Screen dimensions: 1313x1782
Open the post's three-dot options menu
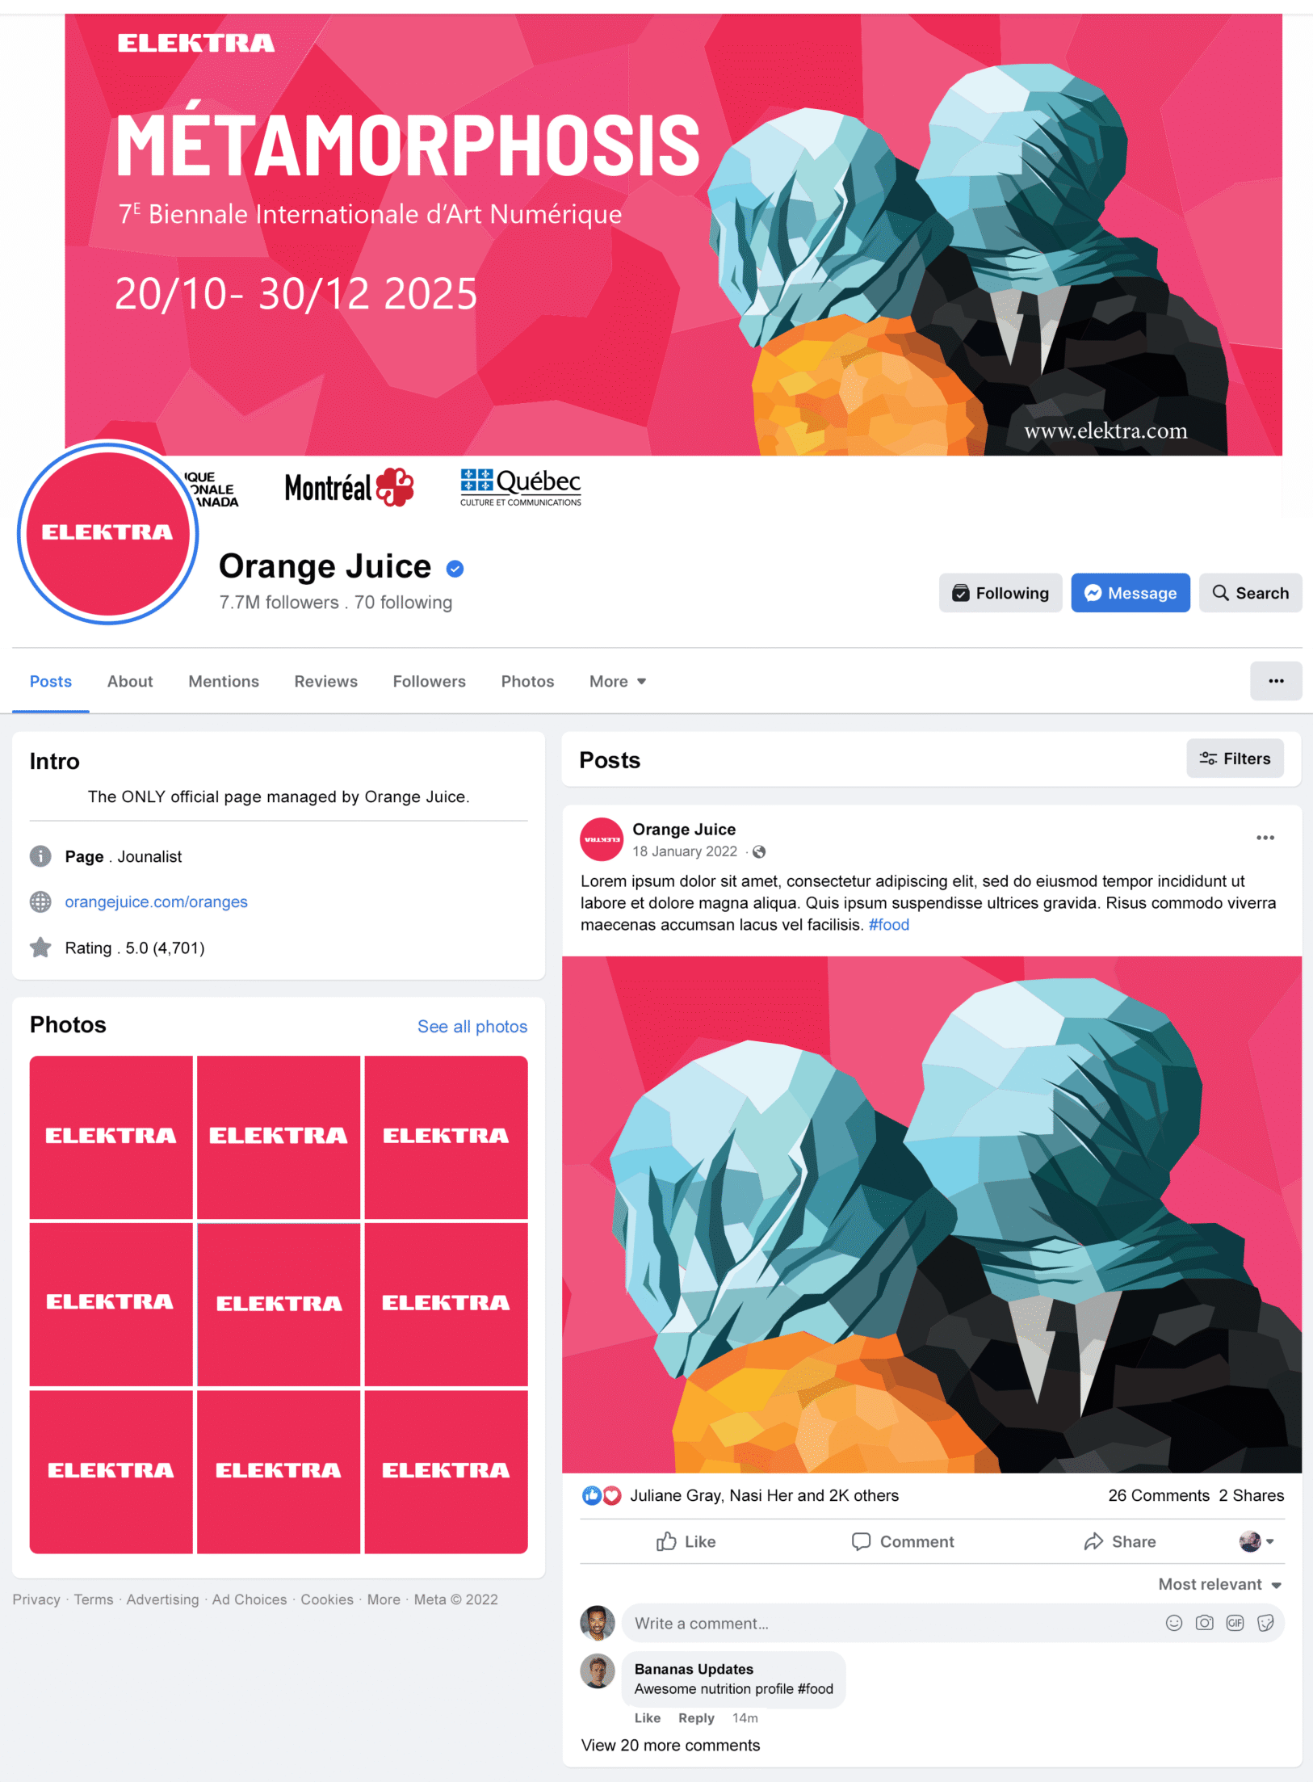point(1265,838)
